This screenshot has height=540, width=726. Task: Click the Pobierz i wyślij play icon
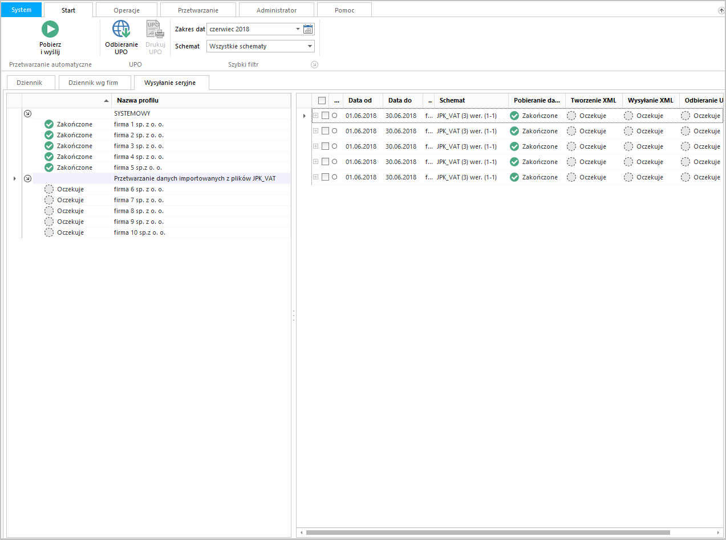point(50,29)
